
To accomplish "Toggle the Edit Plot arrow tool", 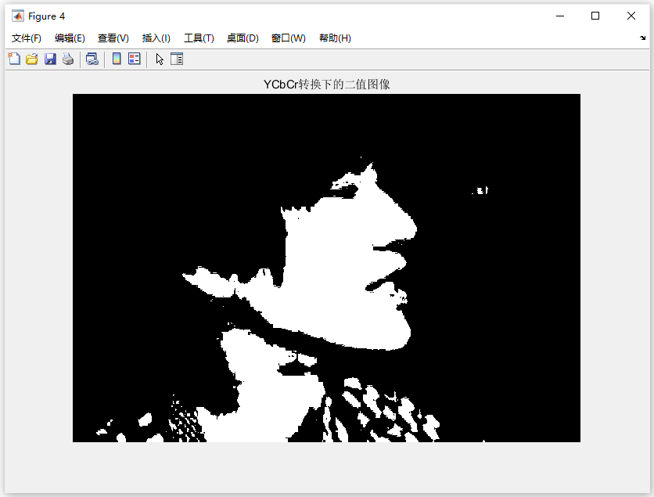I will pos(160,59).
